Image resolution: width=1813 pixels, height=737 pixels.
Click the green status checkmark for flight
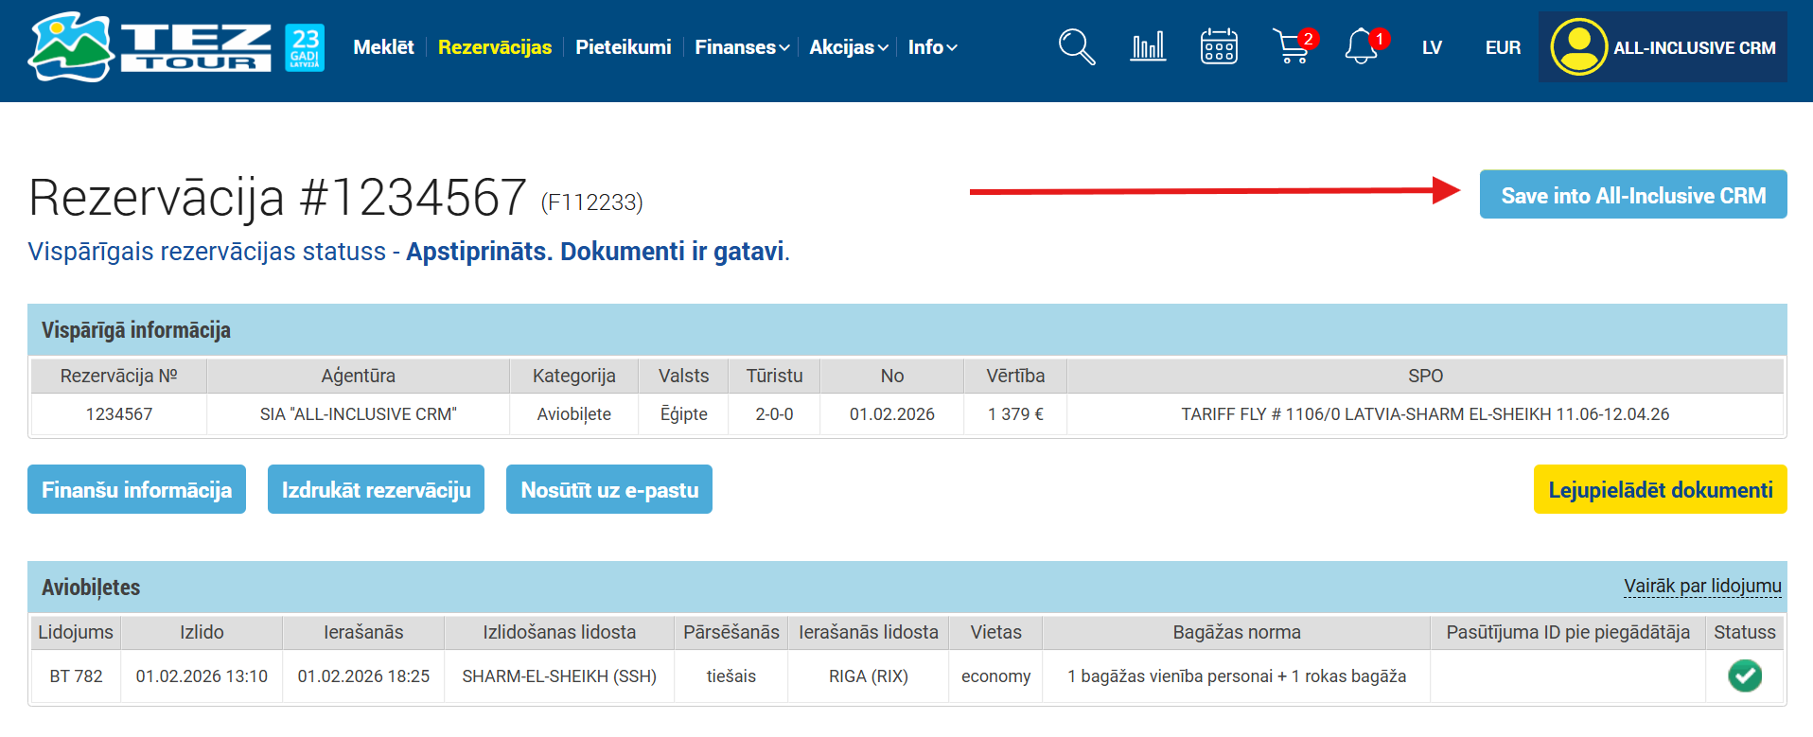[1744, 676]
